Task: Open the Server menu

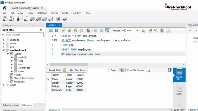Action: pos(54,13)
